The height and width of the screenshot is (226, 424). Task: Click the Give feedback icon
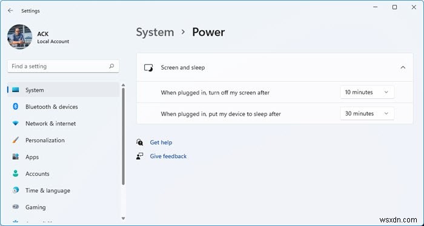[139, 156]
